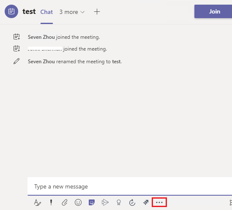This screenshot has width=232, height=210.
Task: Select the meeting title test
Action: [29, 11]
